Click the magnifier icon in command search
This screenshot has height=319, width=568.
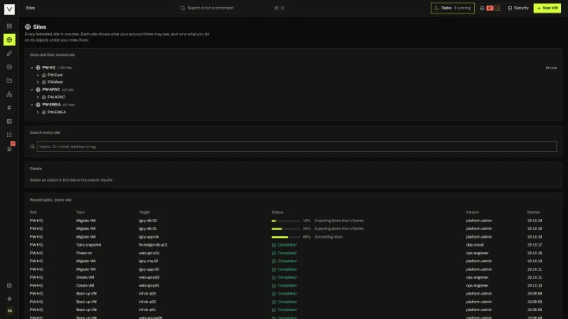(182, 8)
